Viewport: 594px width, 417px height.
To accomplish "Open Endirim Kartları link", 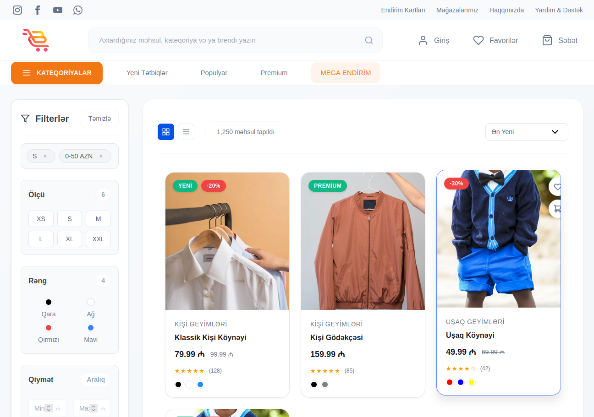I will tap(403, 10).
